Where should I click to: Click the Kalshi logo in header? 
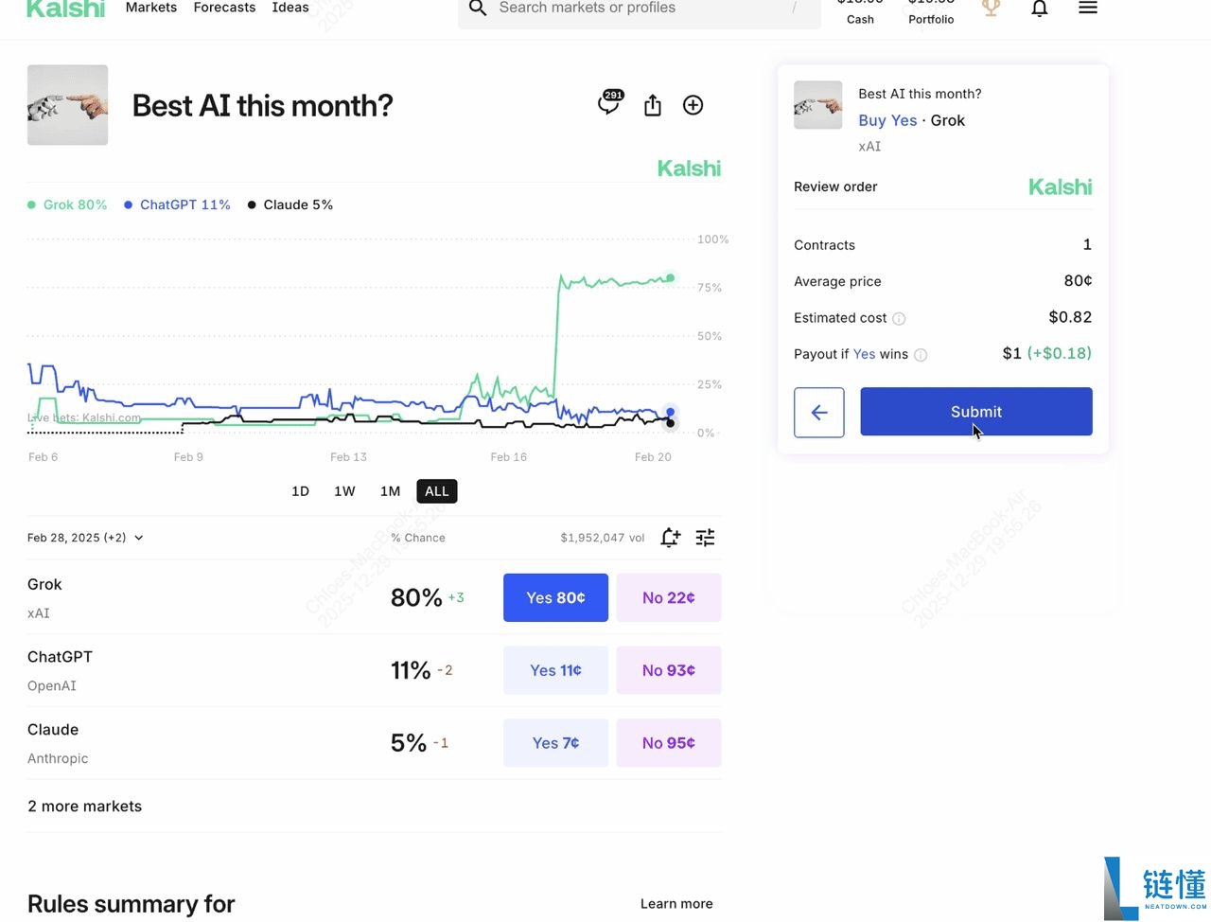click(66, 9)
